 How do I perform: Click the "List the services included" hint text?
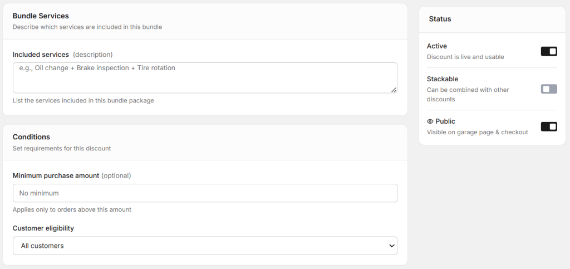tap(83, 101)
